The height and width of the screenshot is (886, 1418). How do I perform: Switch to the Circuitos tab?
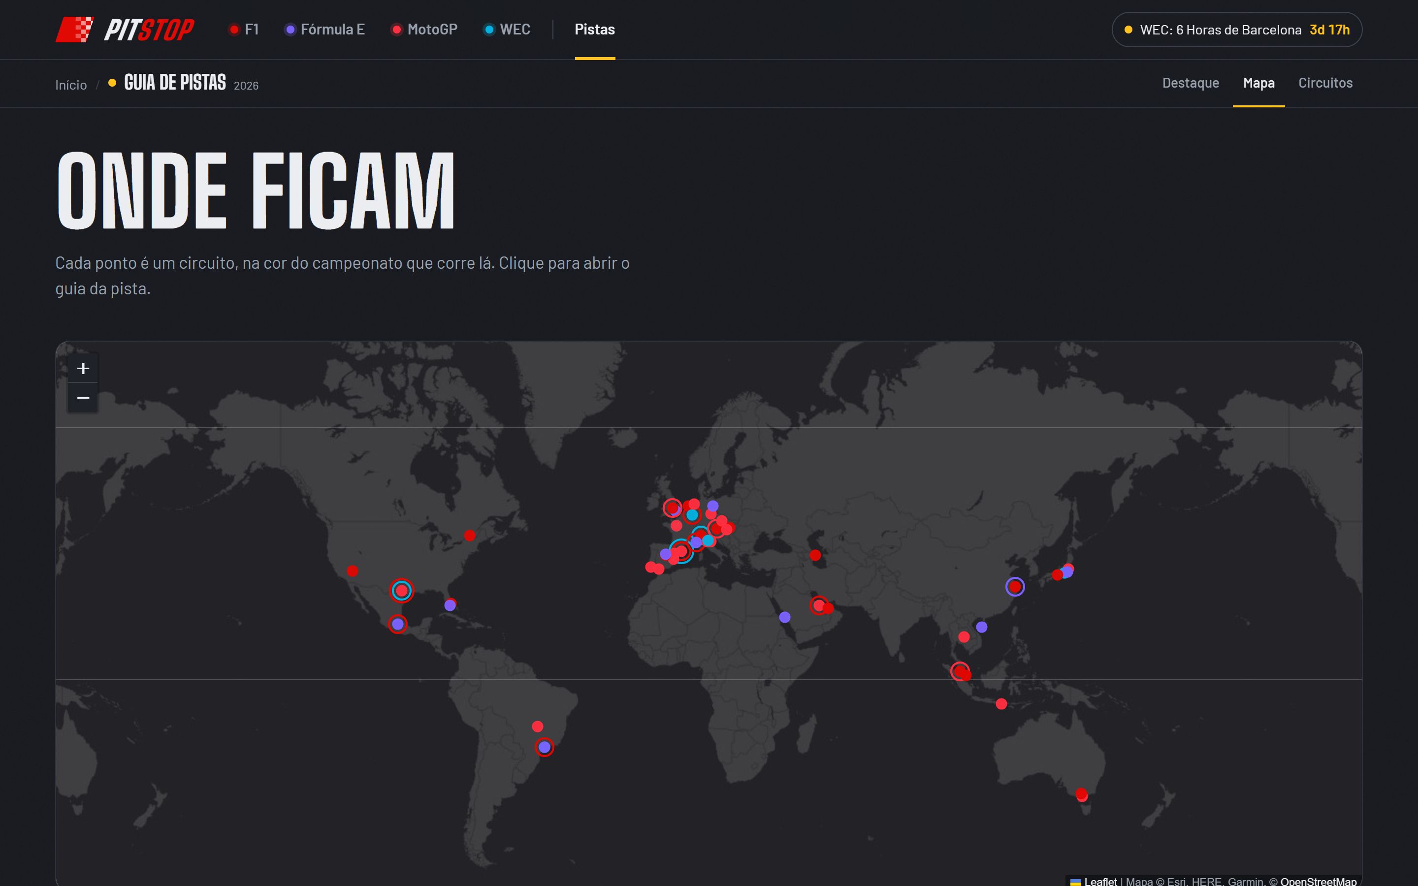[1325, 83]
